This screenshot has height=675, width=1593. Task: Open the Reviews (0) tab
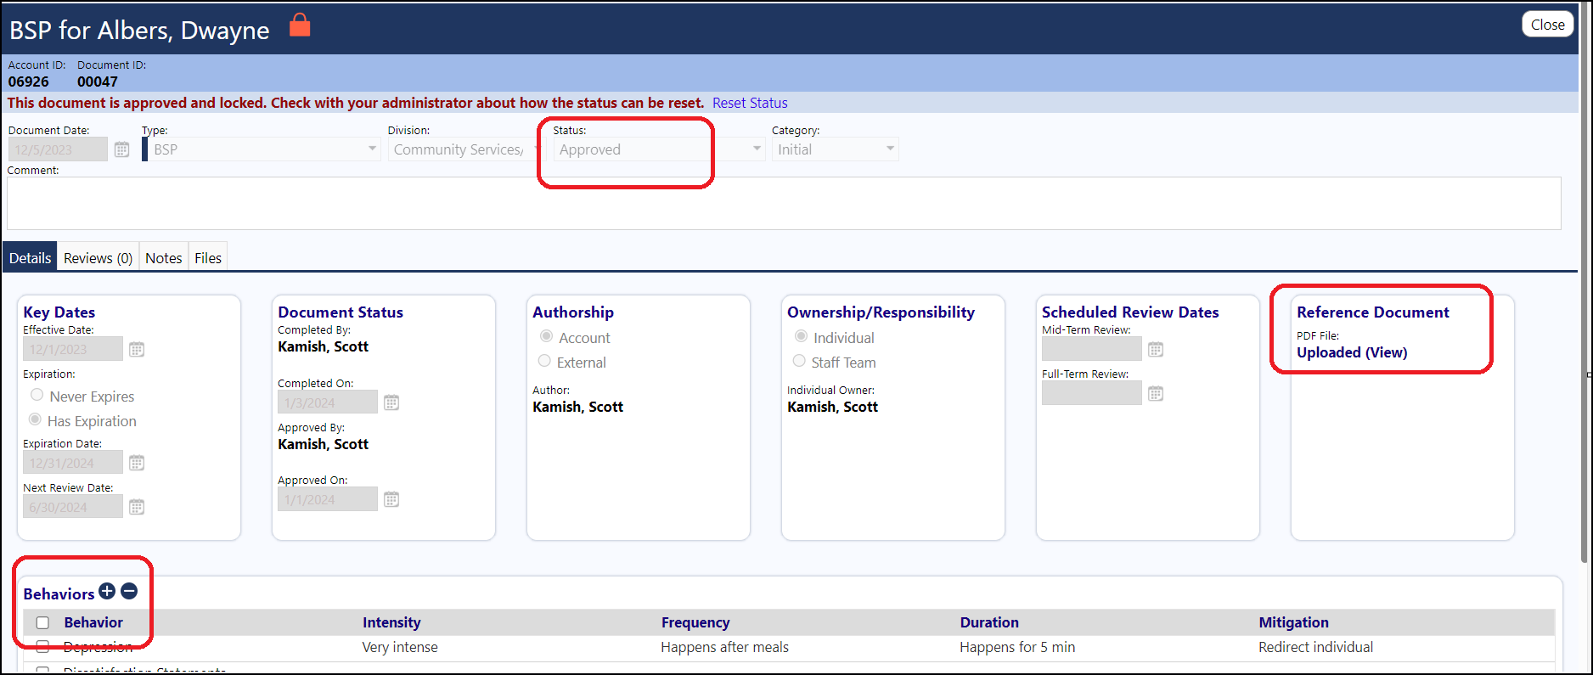[99, 258]
